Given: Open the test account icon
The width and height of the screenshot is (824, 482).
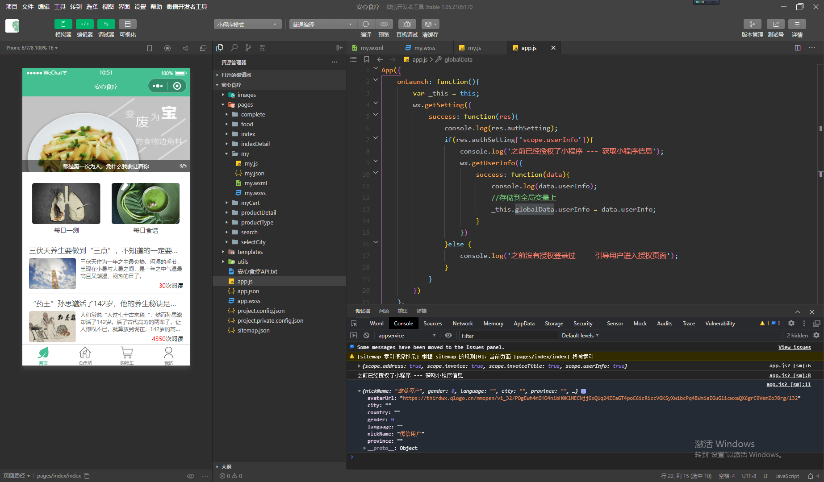Looking at the screenshot, I should click(776, 24).
